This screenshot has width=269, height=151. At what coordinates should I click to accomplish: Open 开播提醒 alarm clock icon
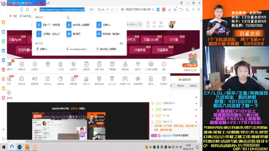pos(112,64)
